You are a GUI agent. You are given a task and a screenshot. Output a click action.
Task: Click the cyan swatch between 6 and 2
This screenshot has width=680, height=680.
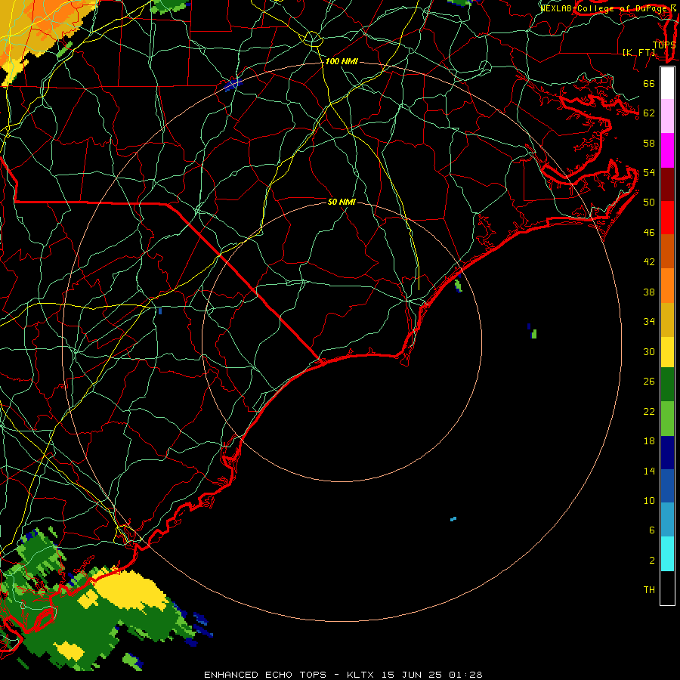tap(667, 553)
